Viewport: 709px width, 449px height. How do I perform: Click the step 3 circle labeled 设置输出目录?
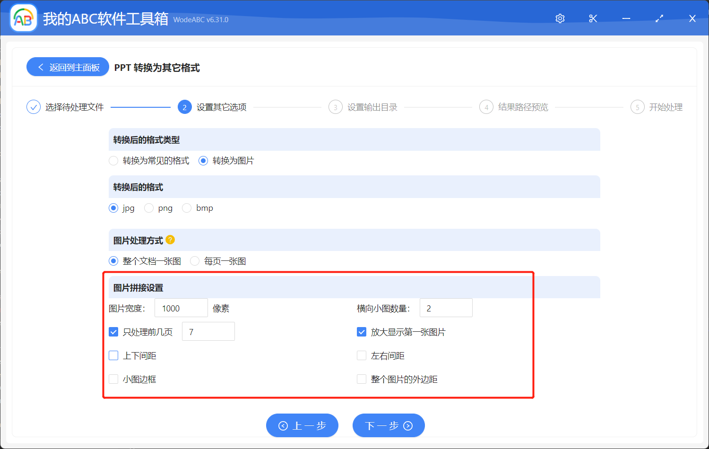[x=335, y=107]
